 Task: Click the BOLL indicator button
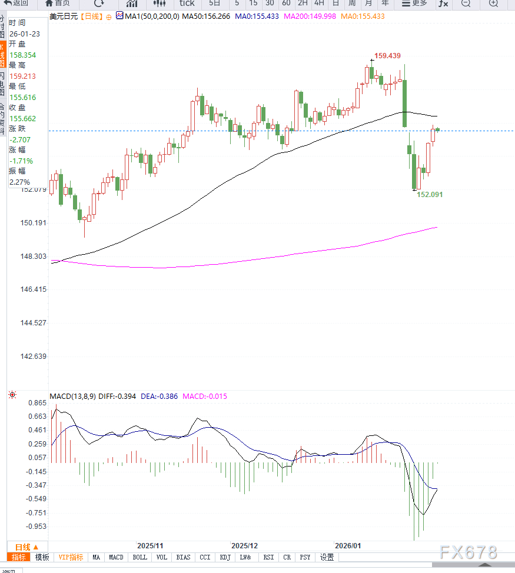click(139, 557)
